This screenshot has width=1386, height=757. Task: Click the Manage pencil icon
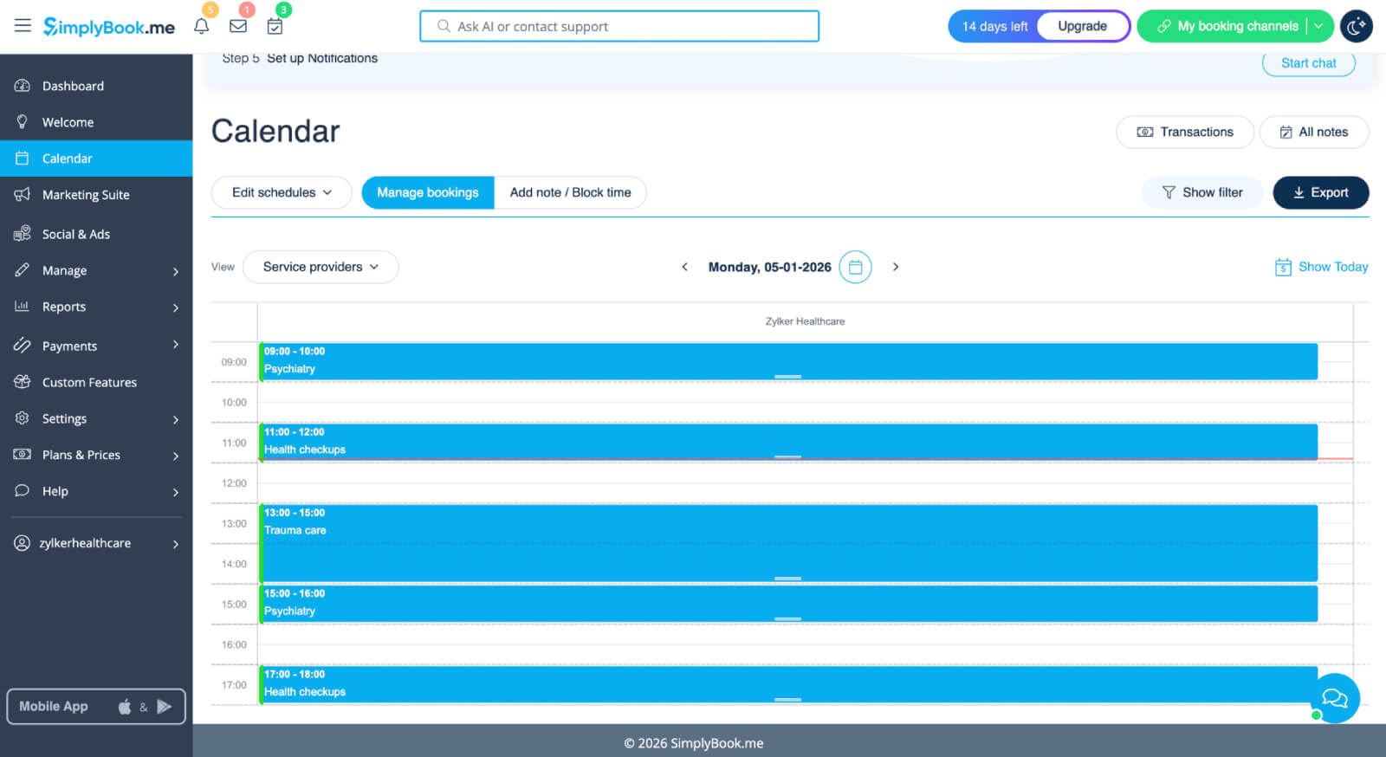click(x=23, y=270)
